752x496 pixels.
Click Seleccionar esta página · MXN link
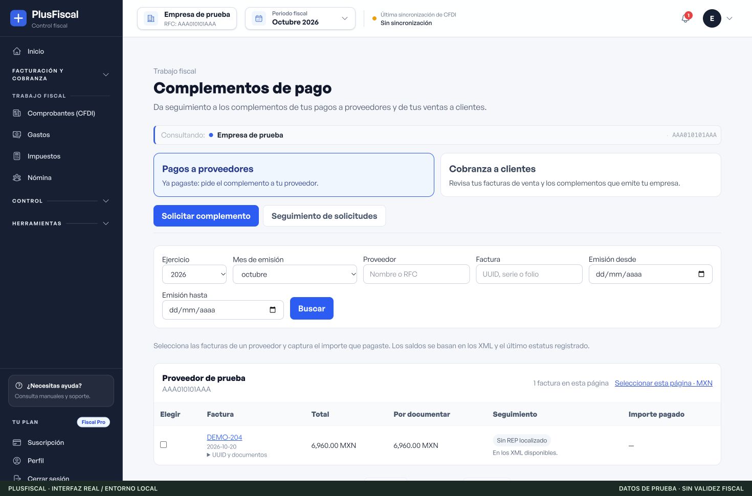[663, 383]
